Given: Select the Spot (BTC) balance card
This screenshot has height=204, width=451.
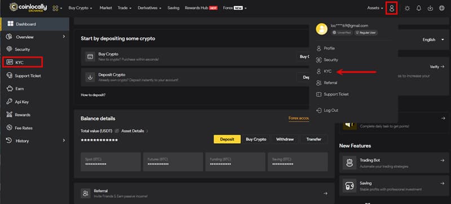Looking at the screenshot, I should click(110, 162).
